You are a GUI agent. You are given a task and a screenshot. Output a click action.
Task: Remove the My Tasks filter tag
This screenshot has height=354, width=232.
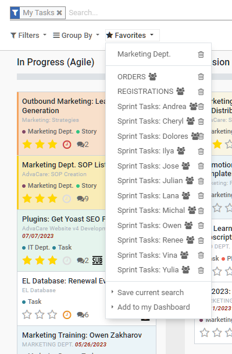[59, 13]
